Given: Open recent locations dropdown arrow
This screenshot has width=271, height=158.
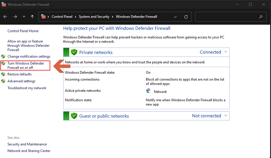Looking at the screenshot, I should 24,17.
